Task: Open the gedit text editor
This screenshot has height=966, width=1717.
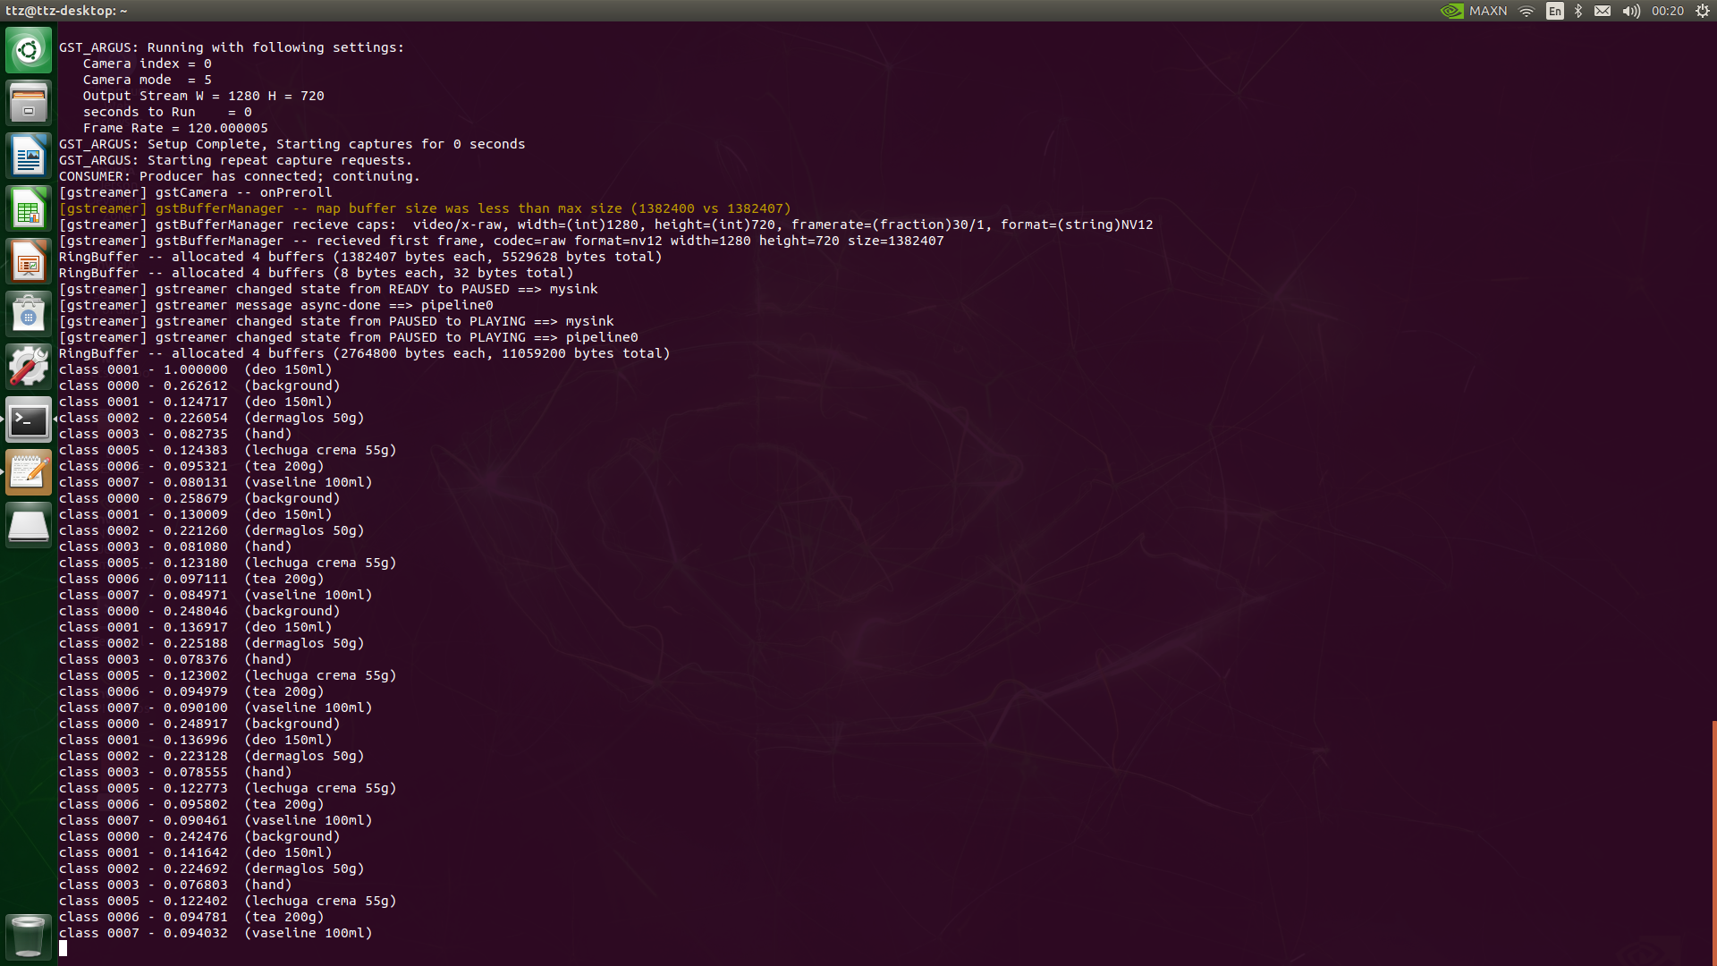Action: coord(29,471)
